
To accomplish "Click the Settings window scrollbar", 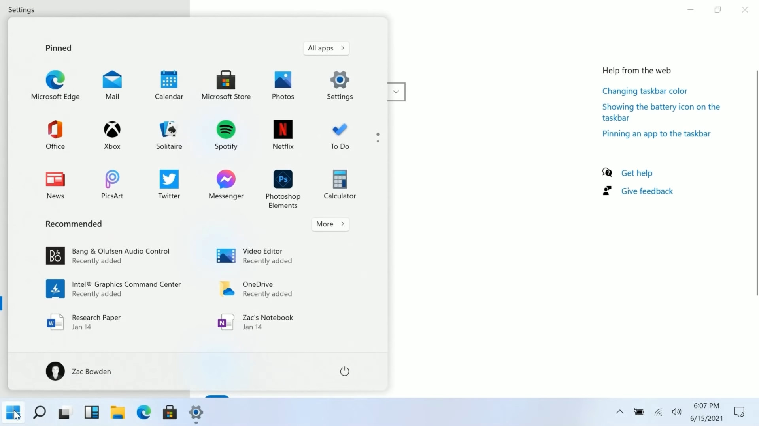I will coord(757,183).
